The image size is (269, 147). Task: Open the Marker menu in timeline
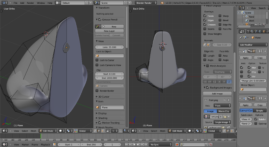click(25, 145)
